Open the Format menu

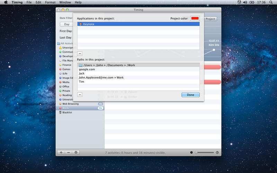[50, 2]
